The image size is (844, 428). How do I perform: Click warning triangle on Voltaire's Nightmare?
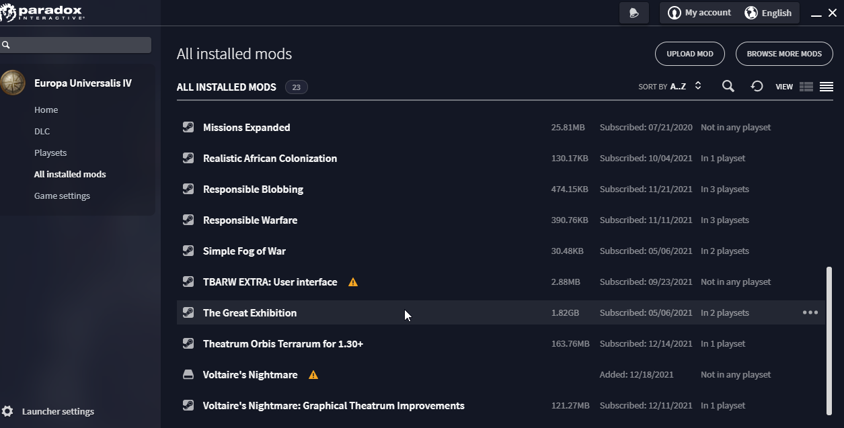(x=313, y=374)
